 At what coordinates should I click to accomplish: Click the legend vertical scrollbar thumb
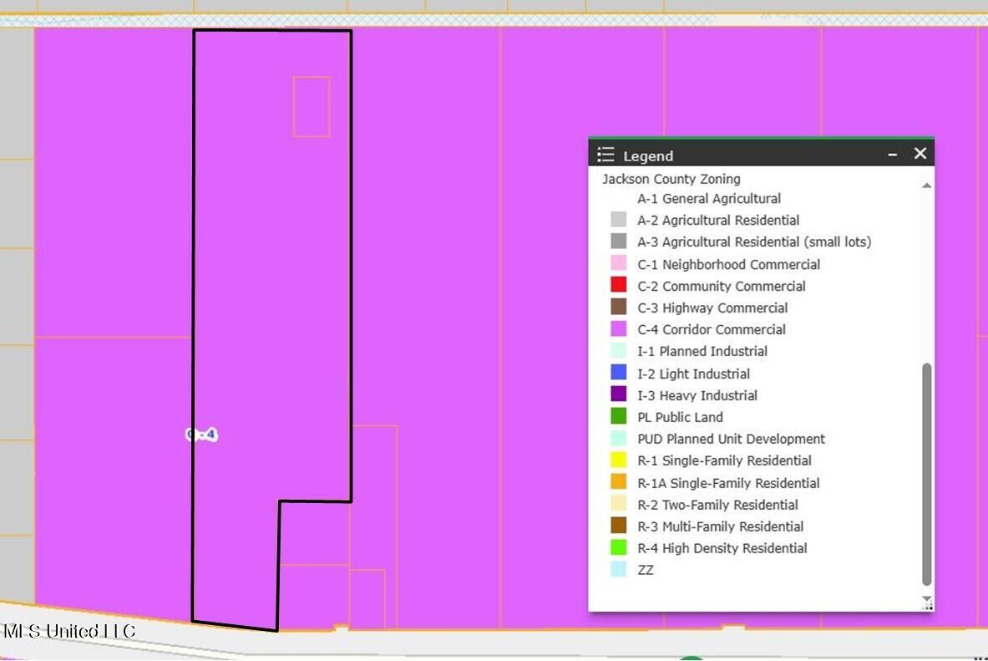tap(926, 474)
